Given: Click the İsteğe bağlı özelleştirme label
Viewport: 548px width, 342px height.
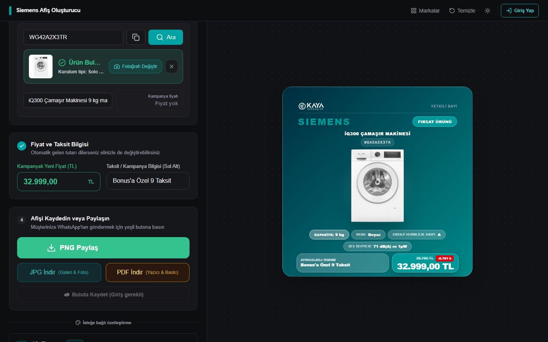Looking at the screenshot, I should (x=107, y=323).
